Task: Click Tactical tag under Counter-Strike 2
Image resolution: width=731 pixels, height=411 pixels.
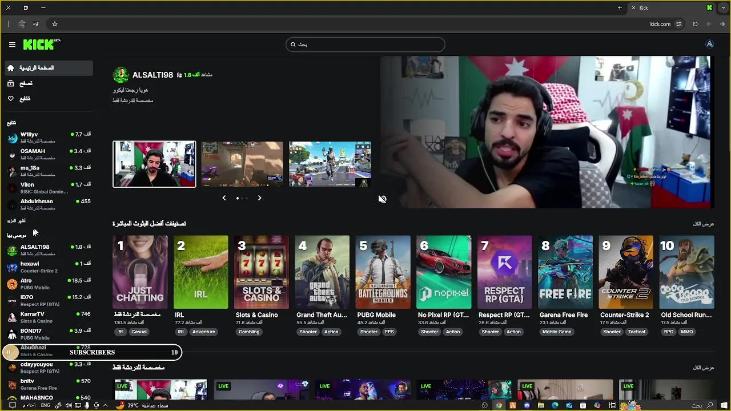Action: click(x=637, y=332)
